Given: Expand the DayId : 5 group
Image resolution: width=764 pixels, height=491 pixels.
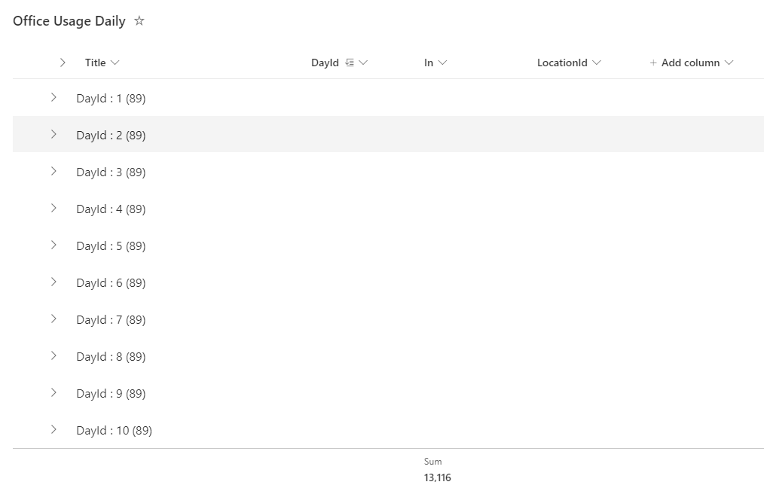Looking at the screenshot, I should coord(53,245).
